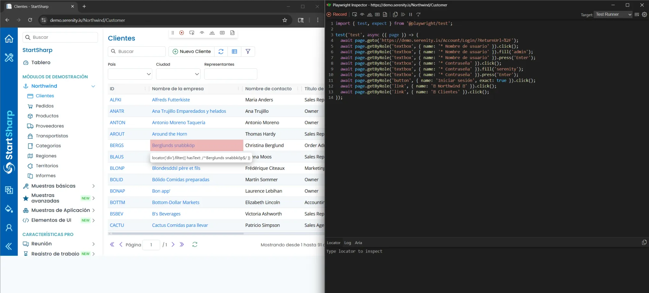Refresh the Clientes grid
Image resolution: width=649 pixels, height=293 pixels.
221,51
